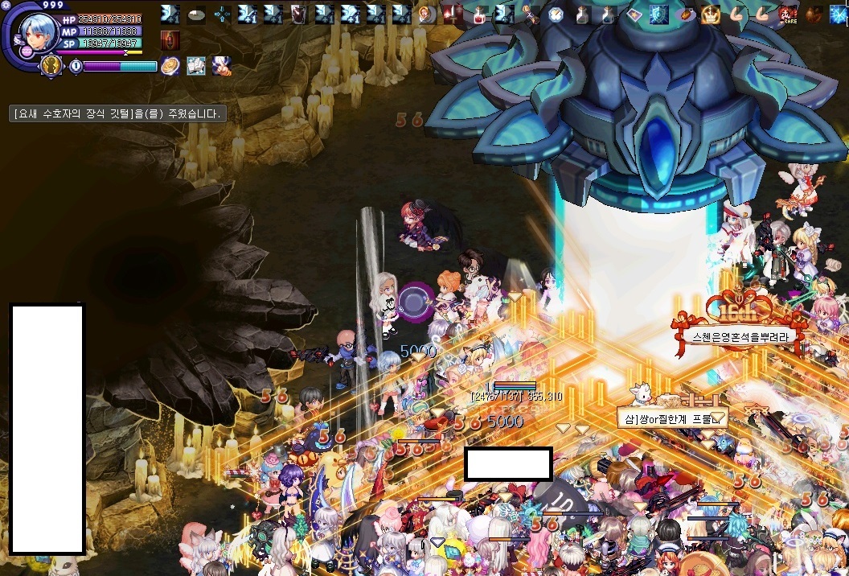Click the system message about 요새 수호자의 장식 깃털

[x=117, y=113]
